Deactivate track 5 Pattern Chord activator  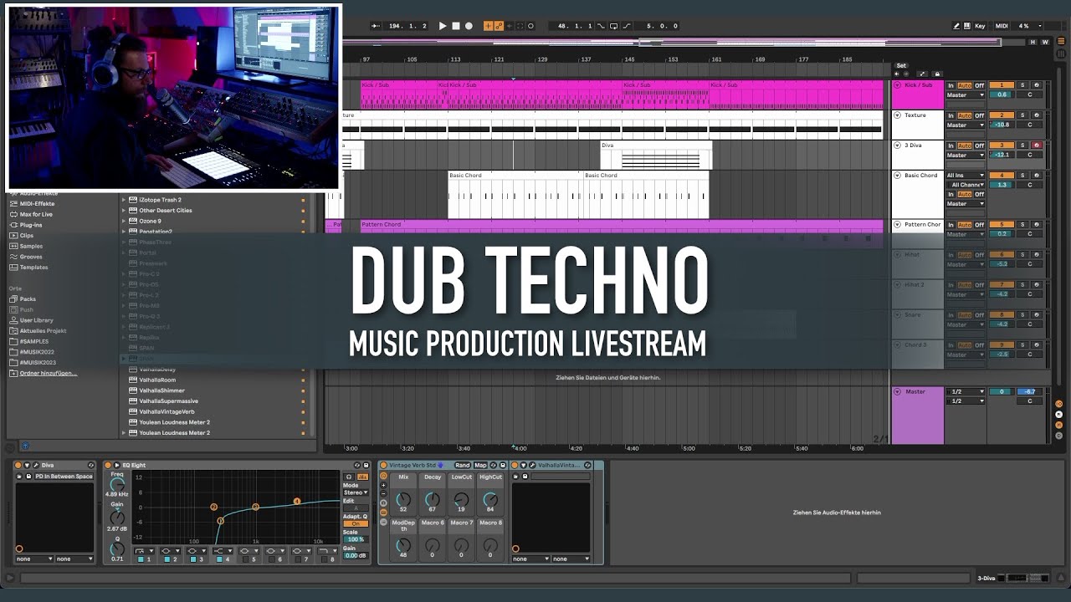tap(1001, 225)
